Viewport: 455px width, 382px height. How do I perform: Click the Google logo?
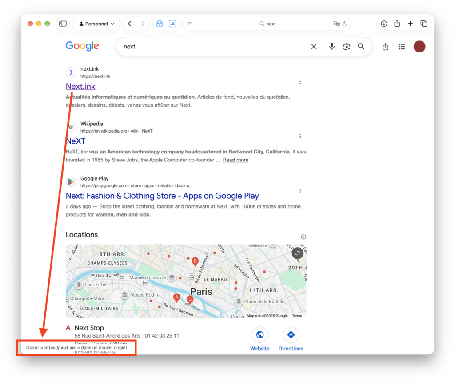[82, 46]
